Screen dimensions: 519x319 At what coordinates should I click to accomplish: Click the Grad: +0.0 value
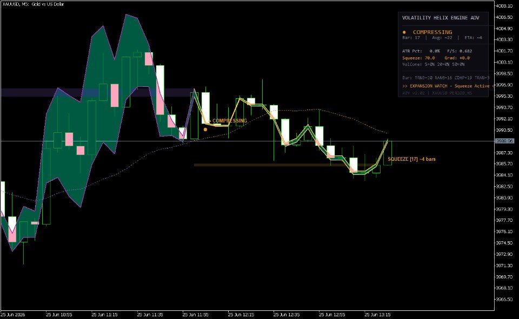coord(457,58)
